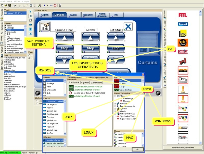
Task: Select the move crosshair tool
Action: [x=30, y=16]
